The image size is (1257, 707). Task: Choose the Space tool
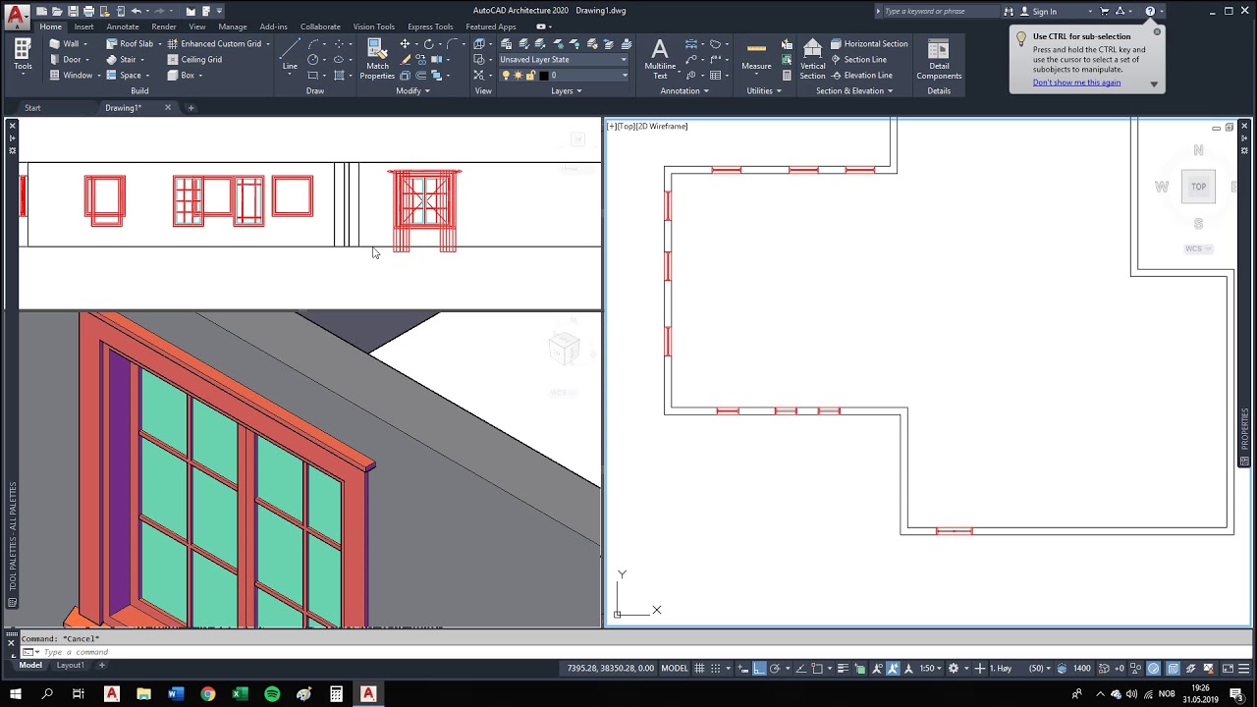[x=124, y=75]
